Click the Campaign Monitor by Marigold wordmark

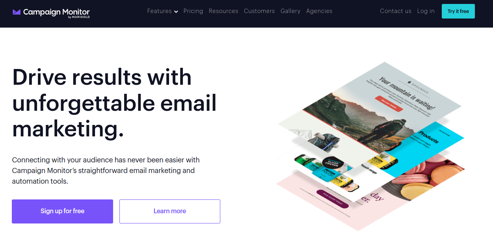coord(56,13)
